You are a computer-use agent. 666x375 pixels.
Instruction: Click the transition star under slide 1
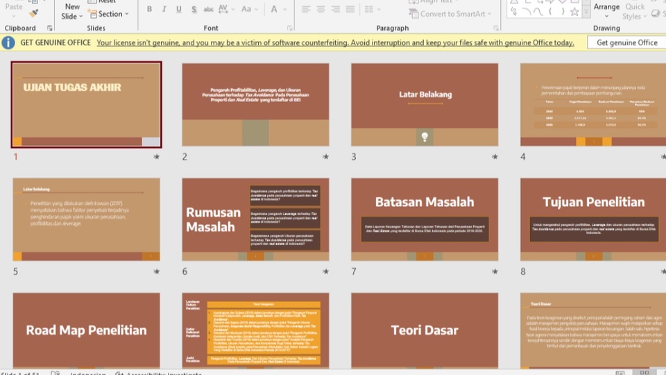tap(156, 157)
